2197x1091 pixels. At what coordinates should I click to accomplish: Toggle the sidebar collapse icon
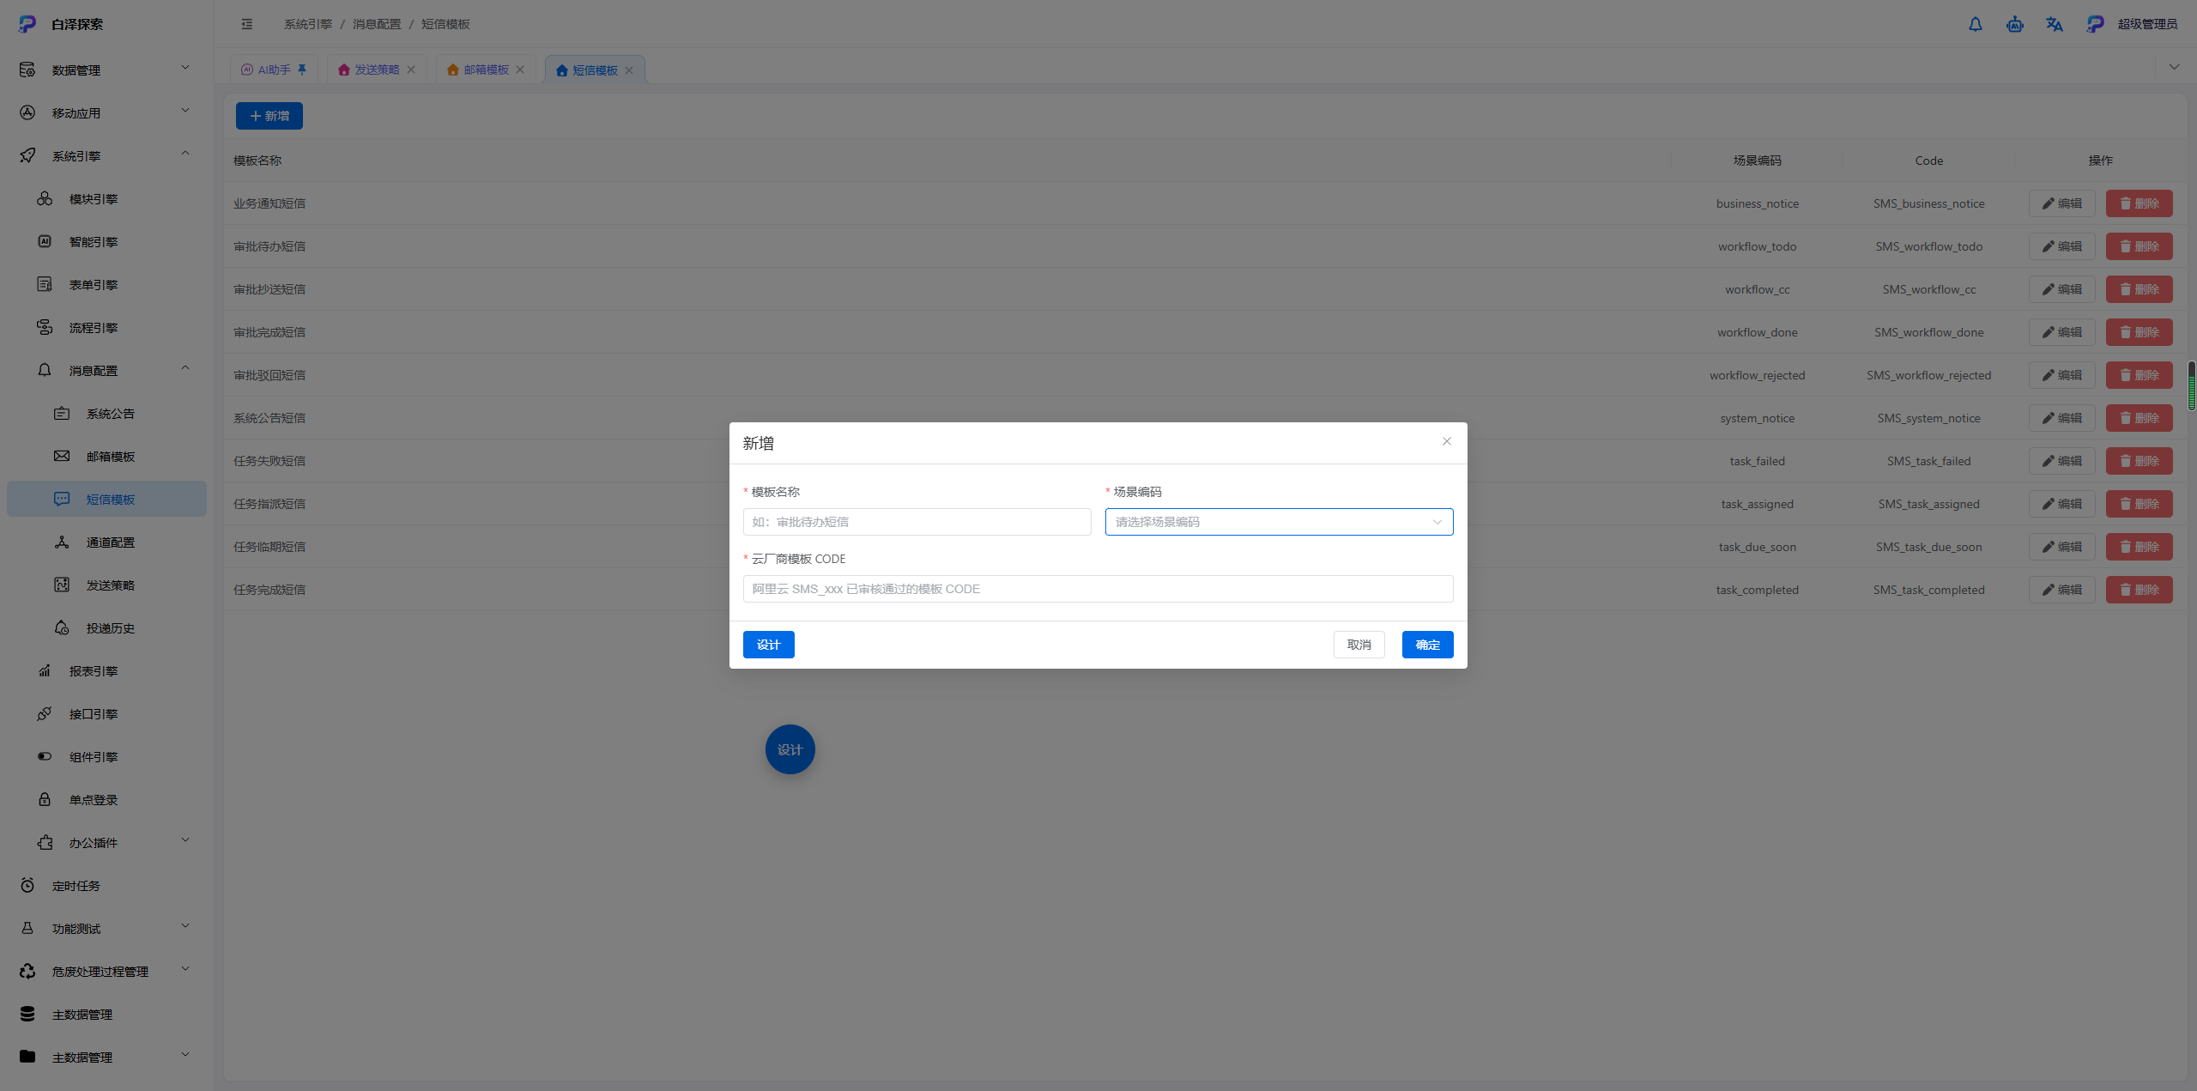coord(247,24)
